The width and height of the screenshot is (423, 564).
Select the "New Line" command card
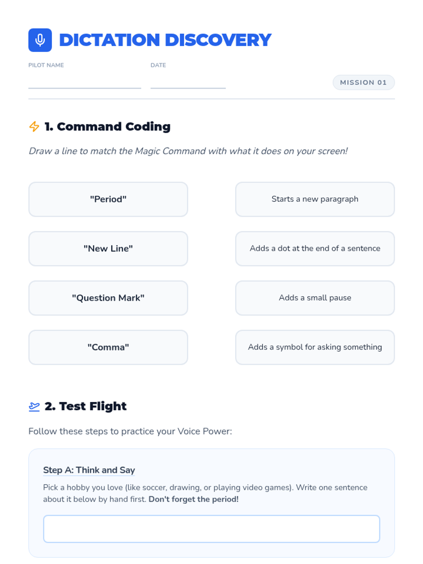pyautogui.click(x=108, y=249)
